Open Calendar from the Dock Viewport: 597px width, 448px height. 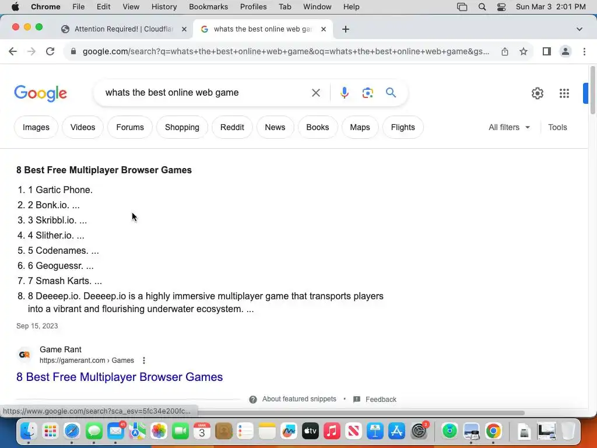click(x=202, y=431)
